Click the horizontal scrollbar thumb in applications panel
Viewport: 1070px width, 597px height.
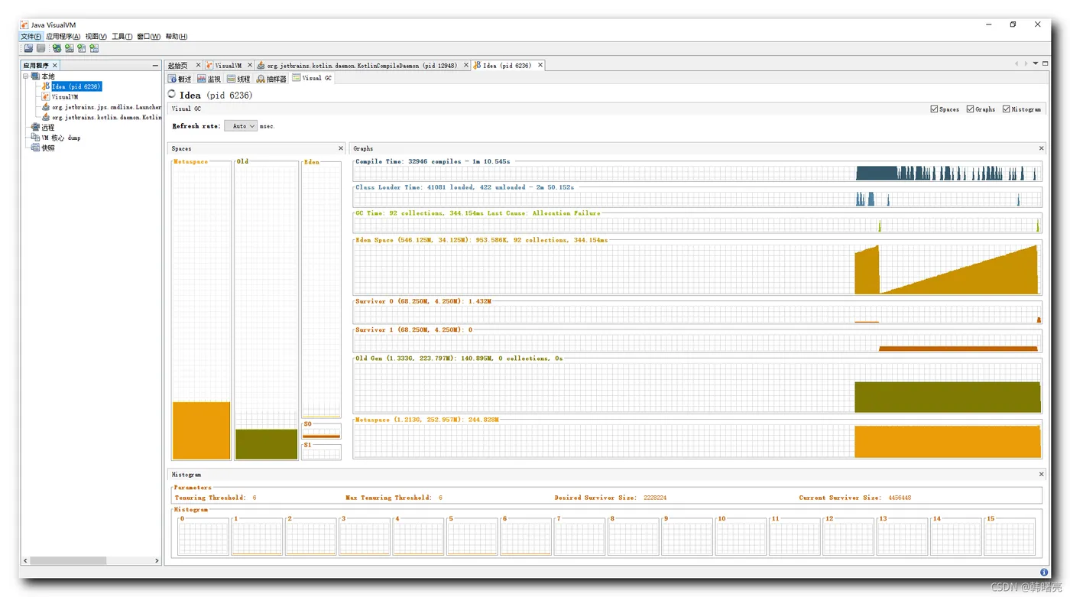[68, 560]
